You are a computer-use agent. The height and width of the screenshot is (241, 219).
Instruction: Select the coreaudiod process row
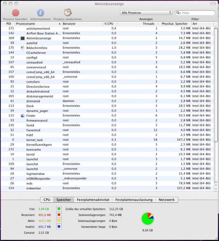tap(107, 62)
